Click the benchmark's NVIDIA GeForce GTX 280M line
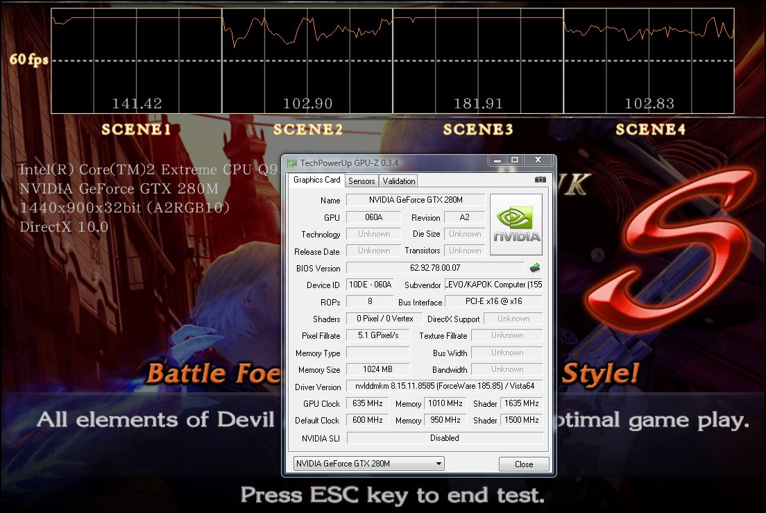The width and height of the screenshot is (766, 513). click(x=119, y=189)
